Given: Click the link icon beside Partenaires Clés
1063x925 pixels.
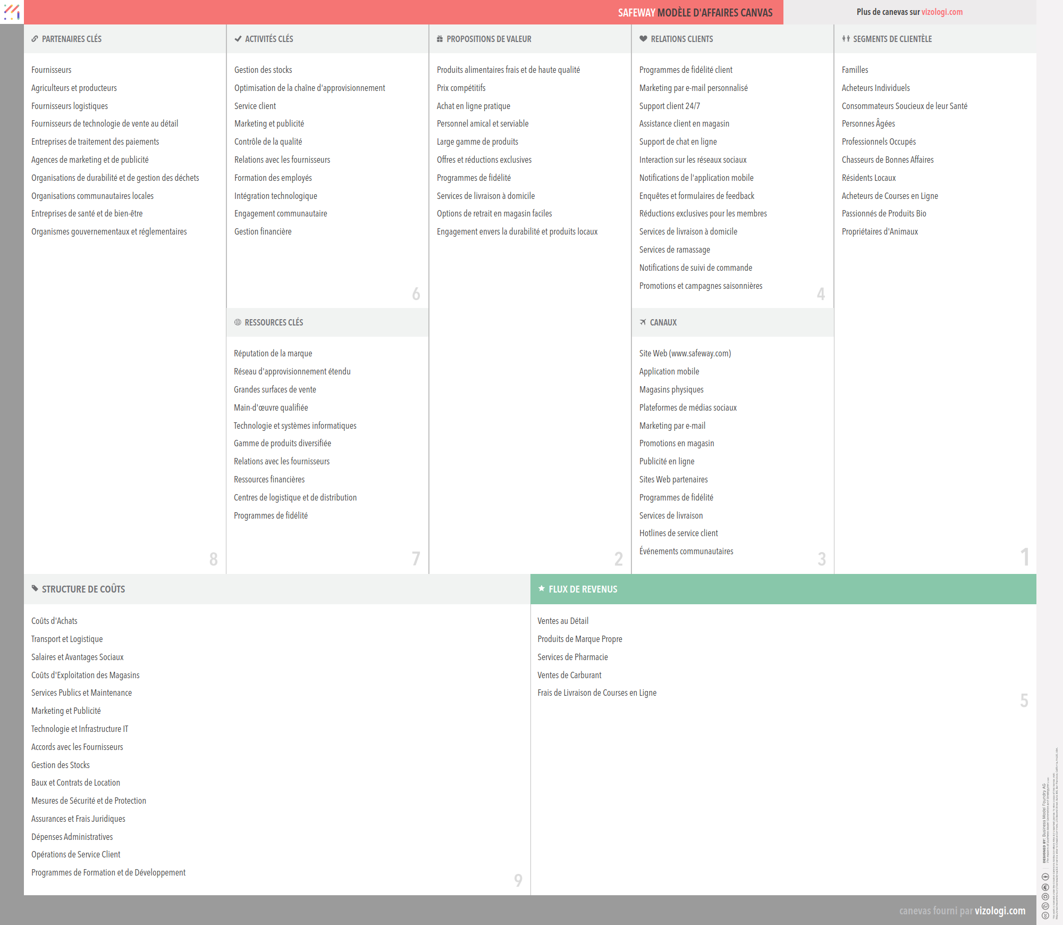Looking at the screenshot, I should 35,39.
